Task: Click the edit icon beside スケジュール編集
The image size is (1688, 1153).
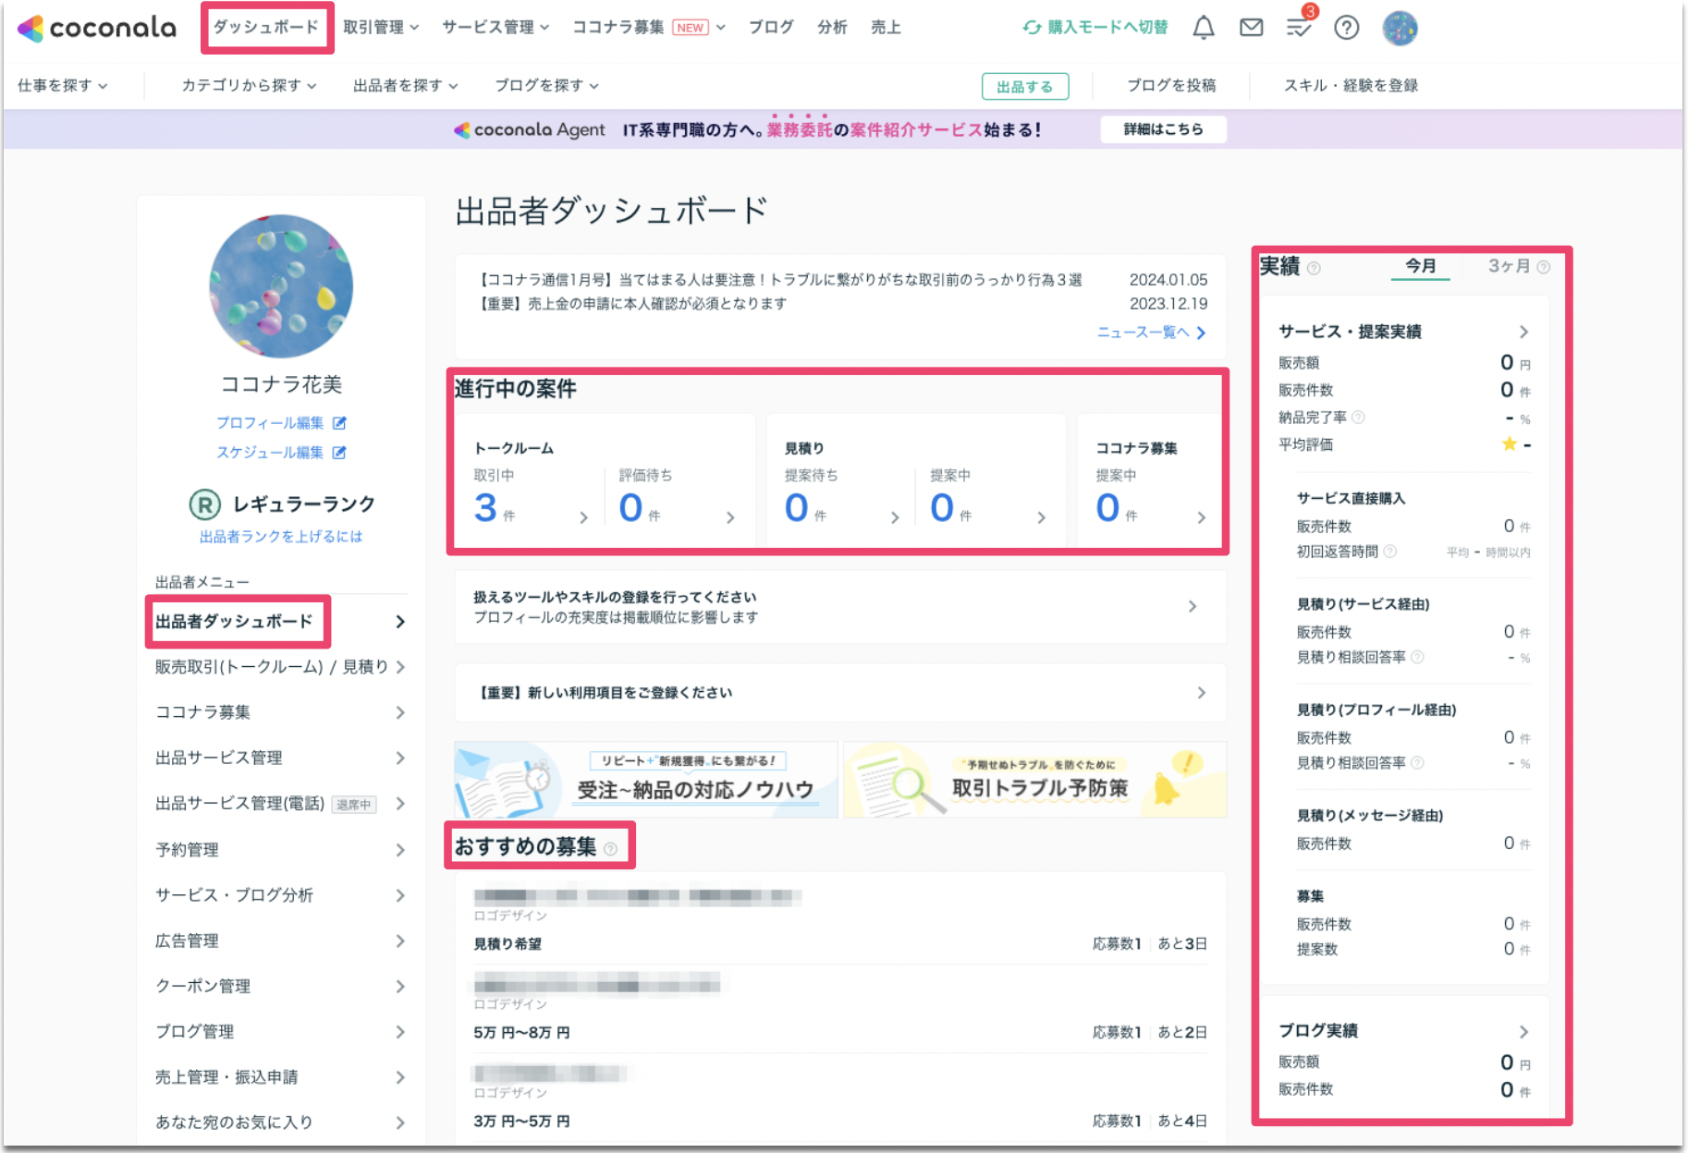Action: [x=338, y=452]
